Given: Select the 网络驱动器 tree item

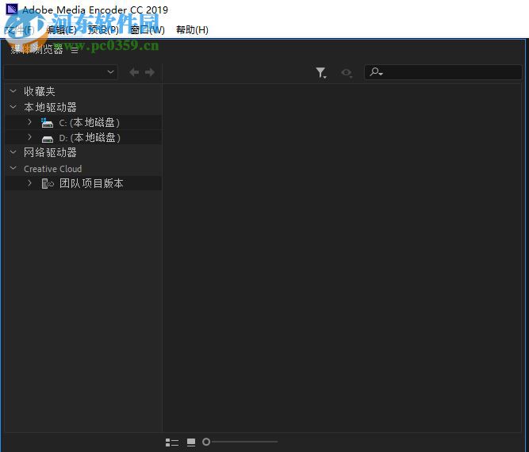Looking at the screenshot, I should point(50,152).
